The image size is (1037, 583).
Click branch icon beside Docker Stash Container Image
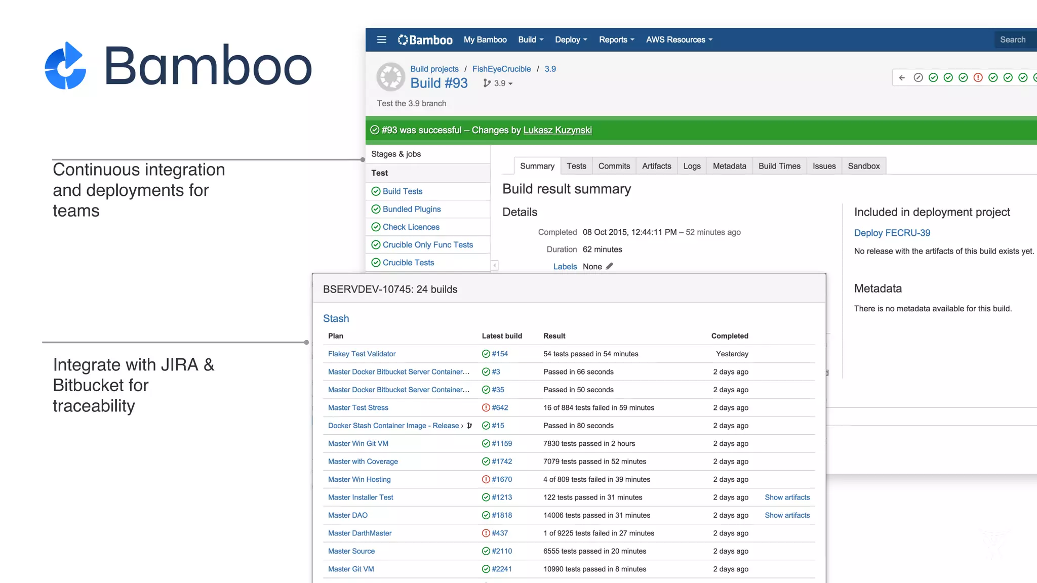click(469, 426)
